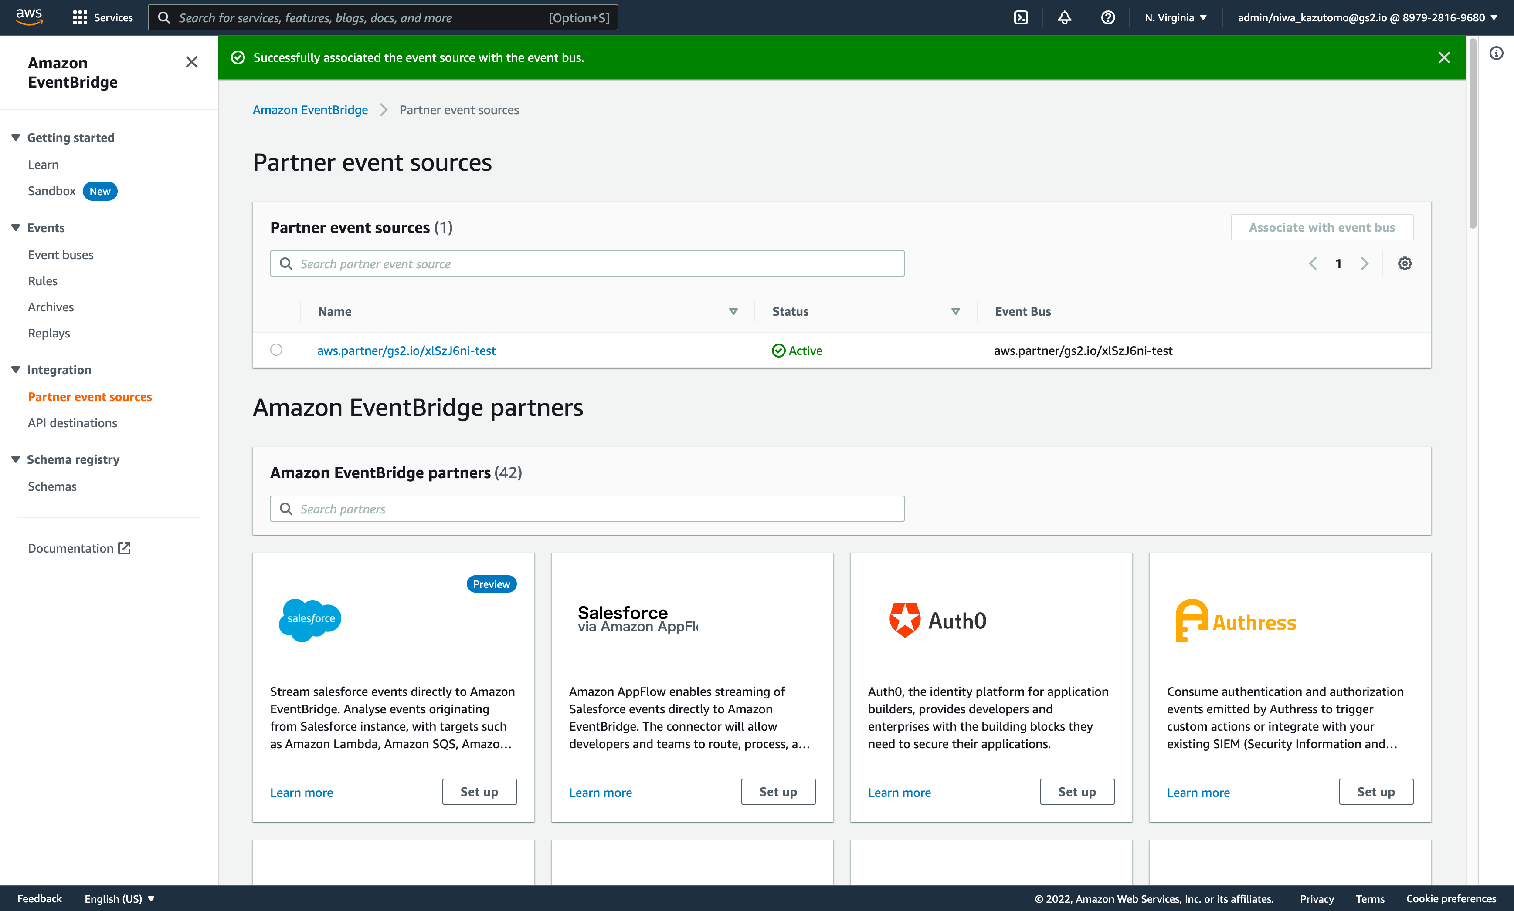Open Sandbox in the sidebar
This screenshot has width=1514, height=911.
[51, 191]
